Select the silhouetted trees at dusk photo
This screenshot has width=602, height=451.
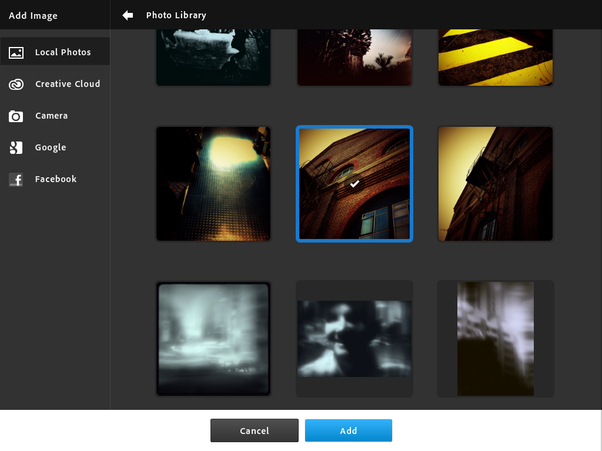(x=354, y=58)
